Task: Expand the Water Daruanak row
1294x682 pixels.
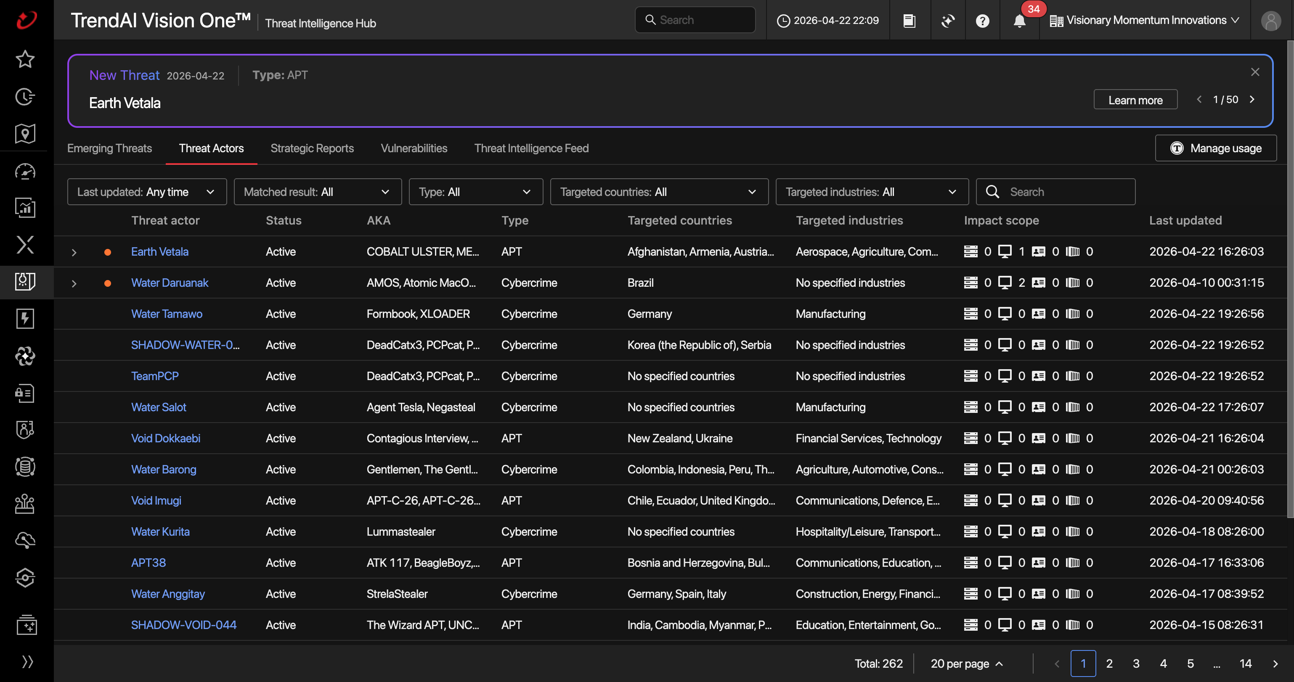Action: (74, 283)
